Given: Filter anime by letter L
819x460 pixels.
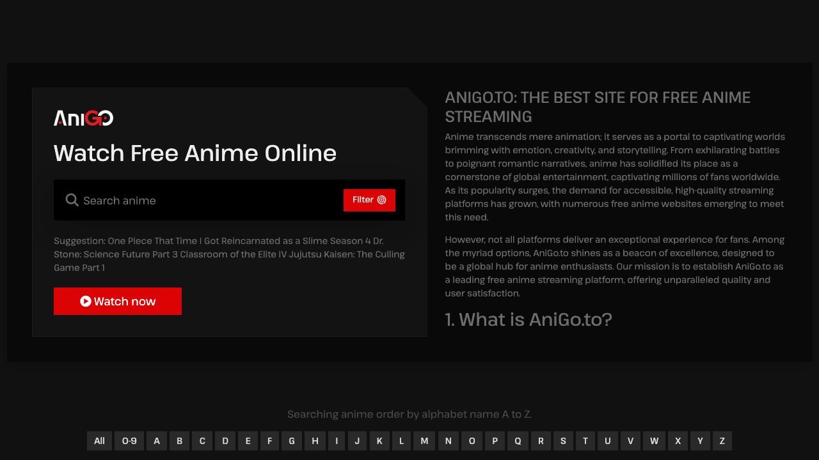Looking at the screenshot, I should click(x=401, y=441).
